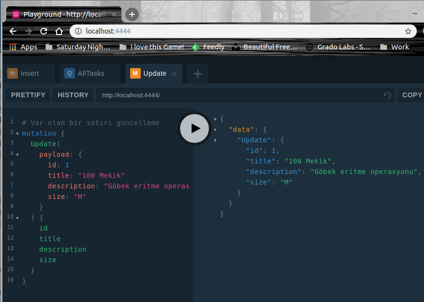Switch to the Insert tab
The width and height of the screenshot is (424, 302).
pyautogui.click(x=29, y=73)
